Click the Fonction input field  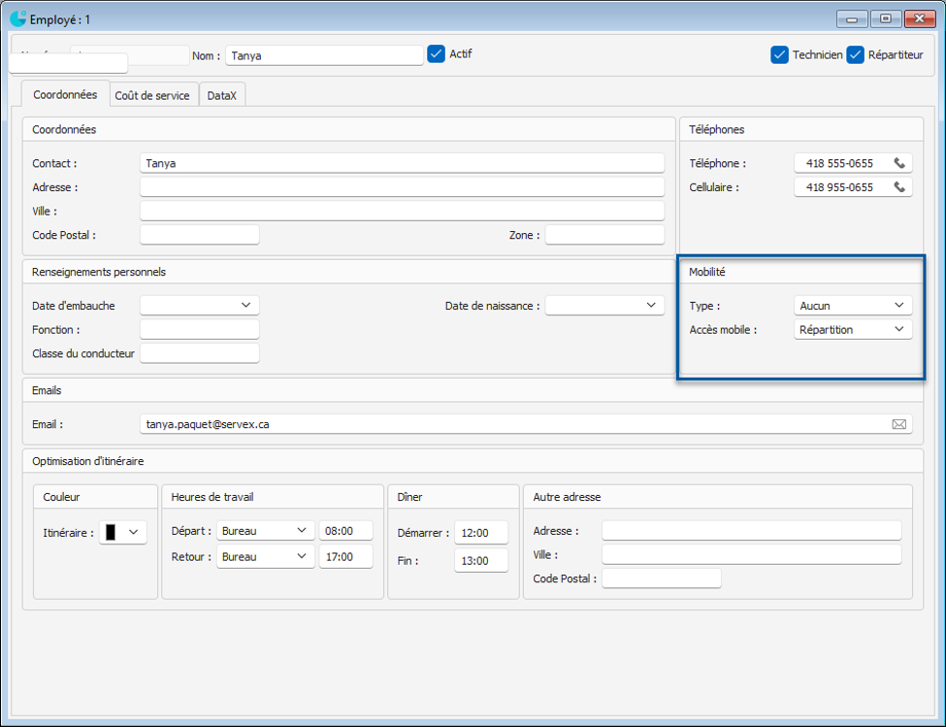click(x=200, y=329)
